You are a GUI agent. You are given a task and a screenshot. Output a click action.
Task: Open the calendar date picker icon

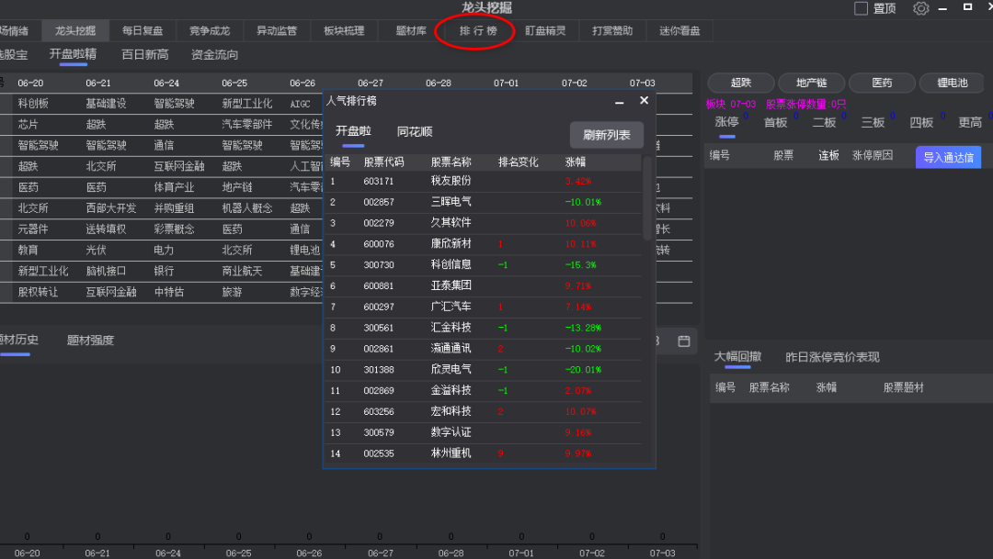(684, 341)
